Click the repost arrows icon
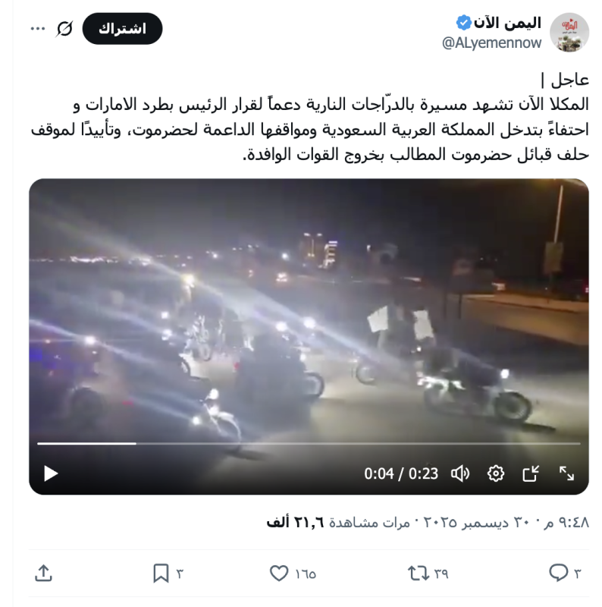 point(419,574)
